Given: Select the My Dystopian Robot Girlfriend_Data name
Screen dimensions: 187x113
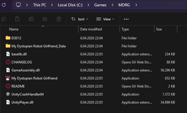Looking at the screenshot, I should click(38, 46).
